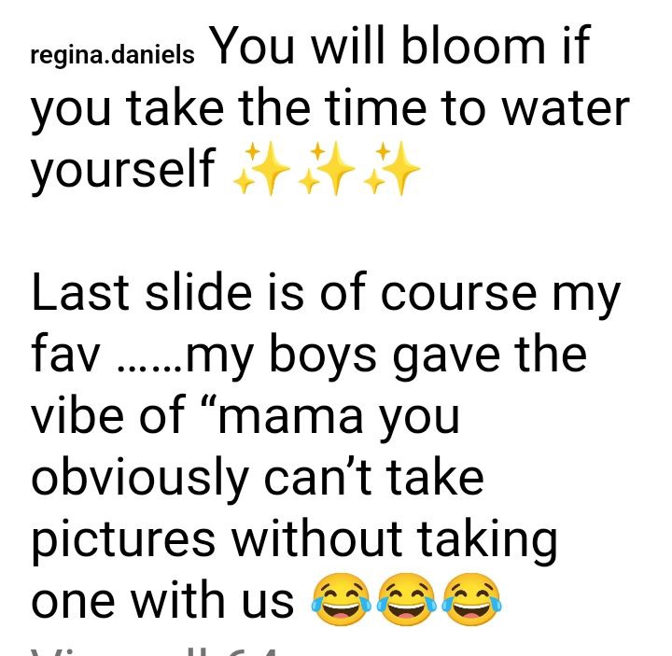Click the word 'without' in the caption
Screen dimensions: 672x656
click(x=317, y=537)
